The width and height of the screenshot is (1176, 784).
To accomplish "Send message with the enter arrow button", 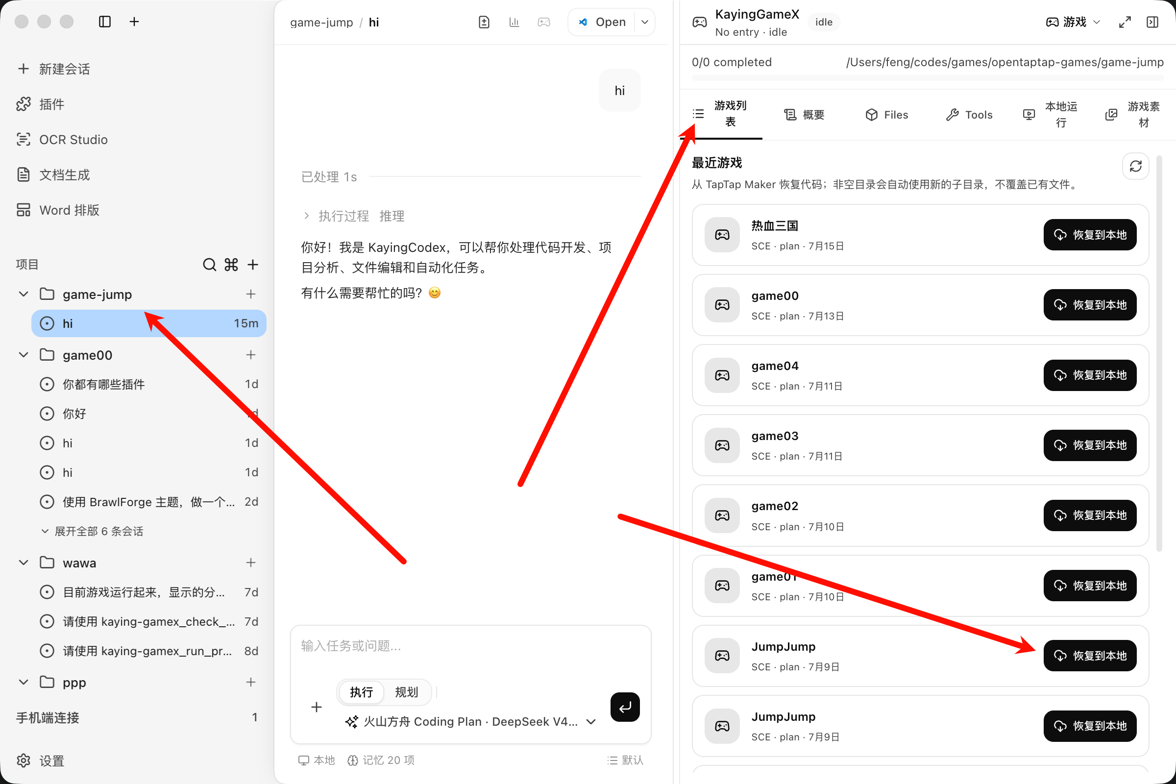I will [625, 707].
